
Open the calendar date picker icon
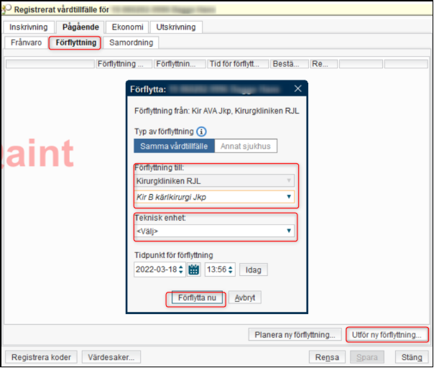coord(193,270)
